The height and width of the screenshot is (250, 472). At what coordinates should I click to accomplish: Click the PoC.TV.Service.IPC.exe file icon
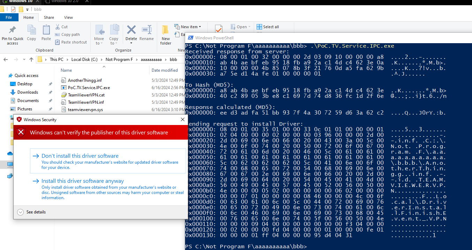click(63, 88)
